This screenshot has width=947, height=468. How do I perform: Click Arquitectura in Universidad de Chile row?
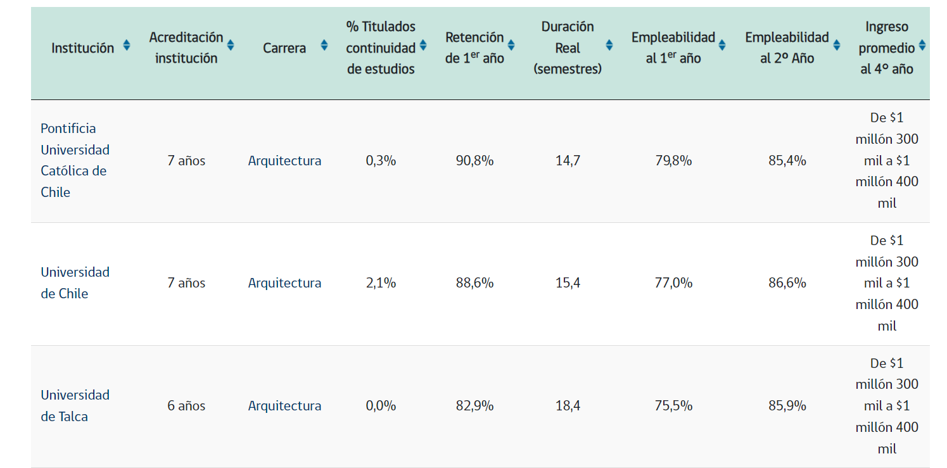tap(284, 283)
